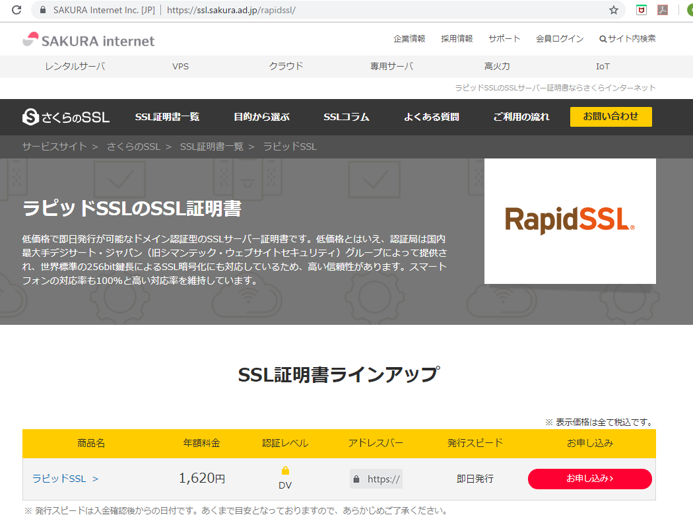This screenshot has height=515, width=693.
Task: Open ラピッドSSL product link in table
Action: pyautogui.click(x=65, y=479)
